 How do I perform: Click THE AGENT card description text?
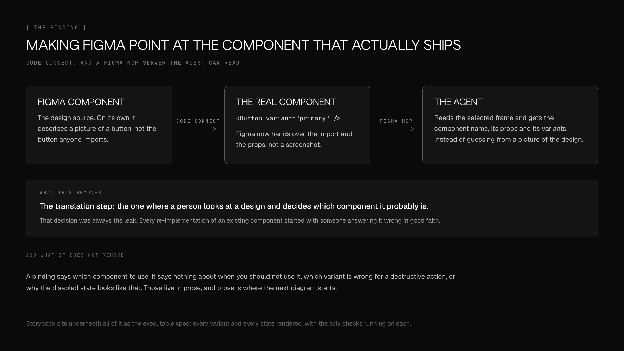point(509,129)
